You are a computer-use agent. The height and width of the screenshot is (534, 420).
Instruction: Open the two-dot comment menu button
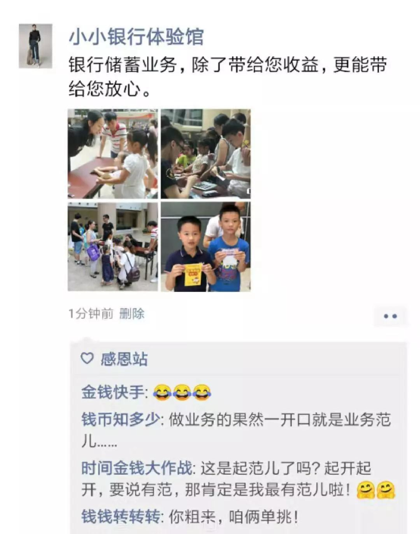pos(390,316)
